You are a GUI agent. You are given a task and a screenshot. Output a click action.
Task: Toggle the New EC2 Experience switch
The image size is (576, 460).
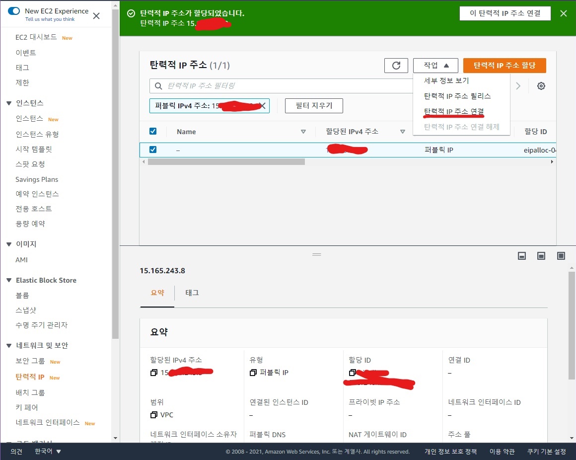tap(14, 11)
